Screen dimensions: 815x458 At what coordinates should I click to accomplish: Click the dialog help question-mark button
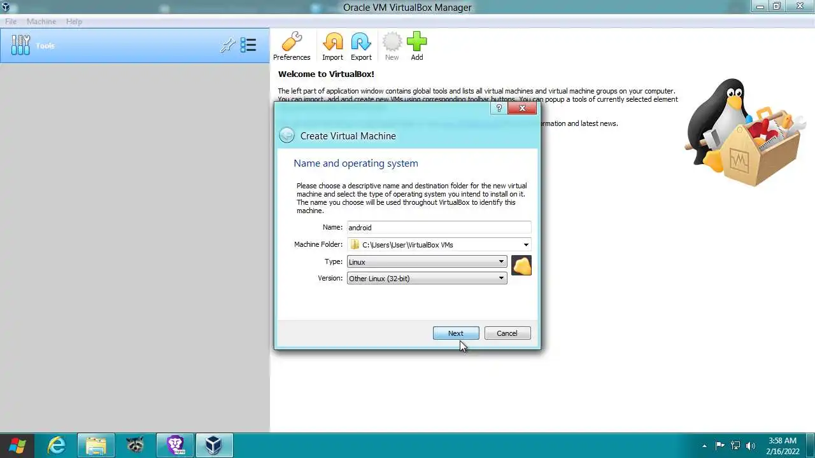[x=499, y=108]
